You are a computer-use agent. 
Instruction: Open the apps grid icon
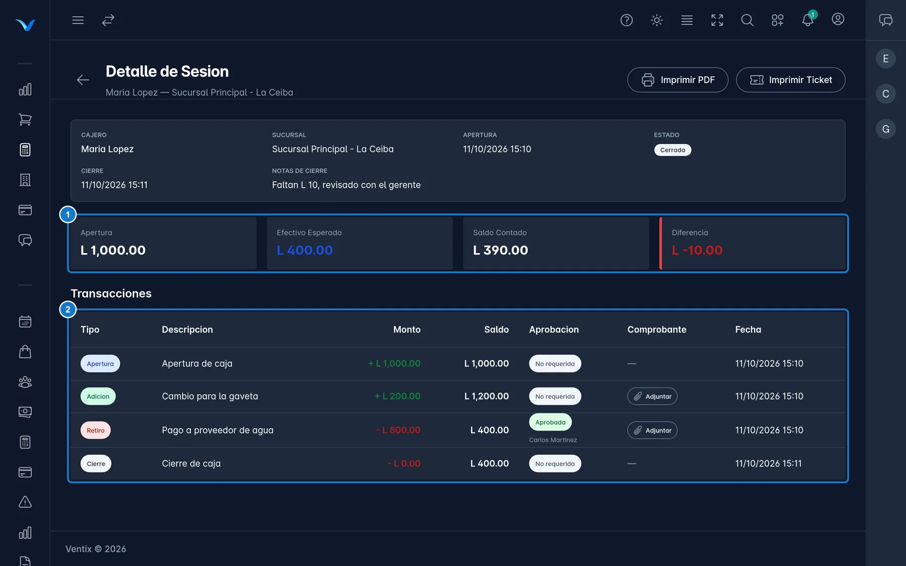(778, 20)
